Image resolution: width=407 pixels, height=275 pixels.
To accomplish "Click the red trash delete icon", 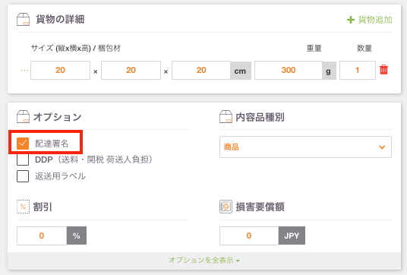I will (x=383, y=70).
